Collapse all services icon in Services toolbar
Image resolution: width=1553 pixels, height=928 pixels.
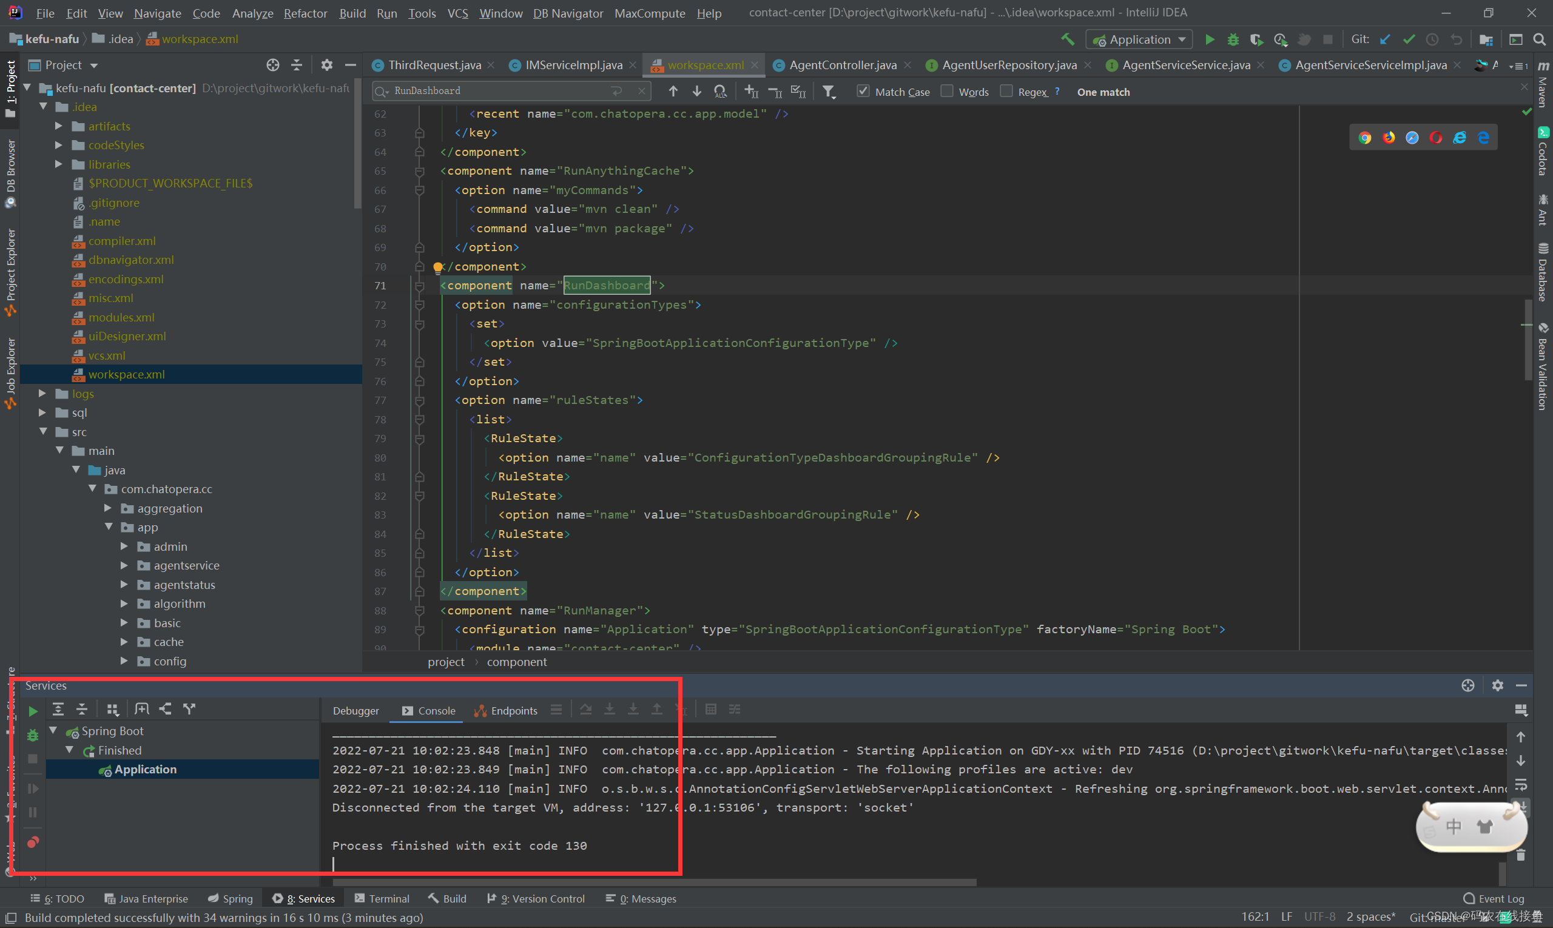[x=82, y=709]
